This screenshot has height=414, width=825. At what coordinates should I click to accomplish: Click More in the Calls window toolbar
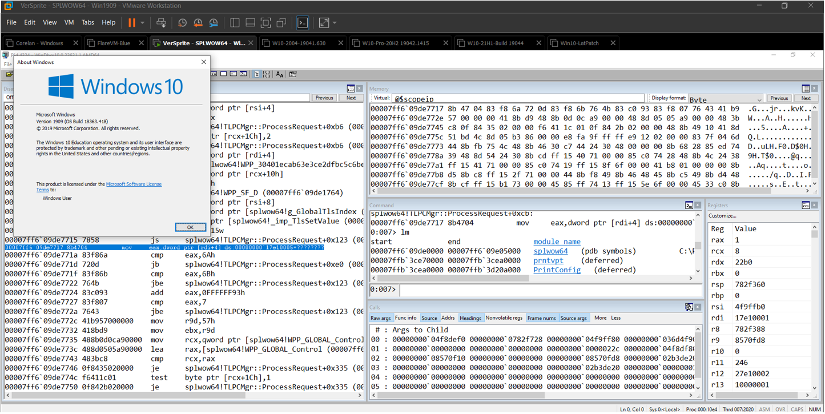coord(601,318)
